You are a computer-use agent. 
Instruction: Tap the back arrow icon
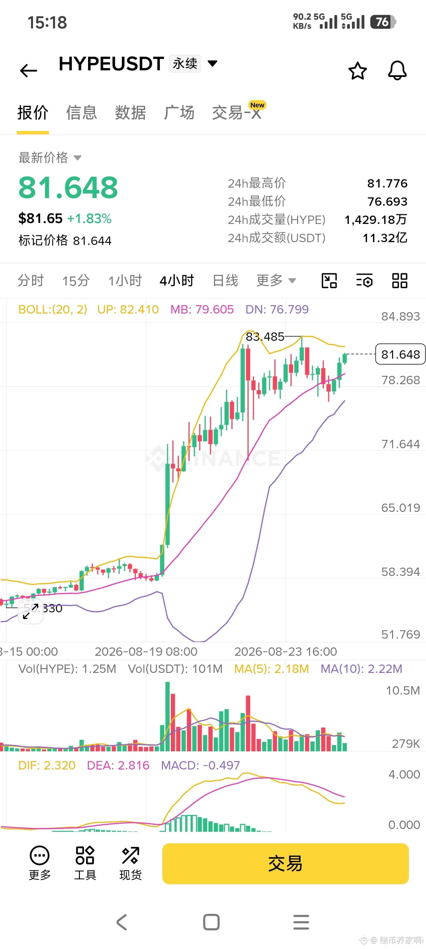[x=28, y=70]
